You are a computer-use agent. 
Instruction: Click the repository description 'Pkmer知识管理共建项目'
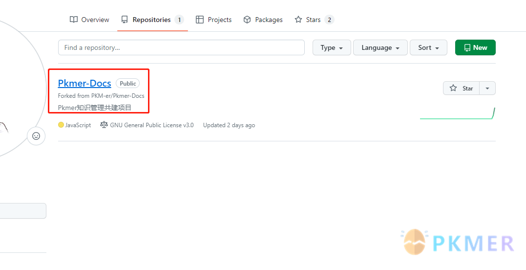(95, 108)
